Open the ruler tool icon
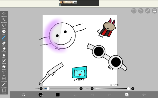 [x=148, y=11]
